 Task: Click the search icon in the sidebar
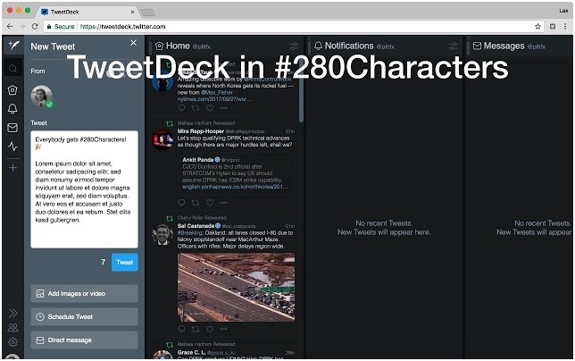[12, 69]
